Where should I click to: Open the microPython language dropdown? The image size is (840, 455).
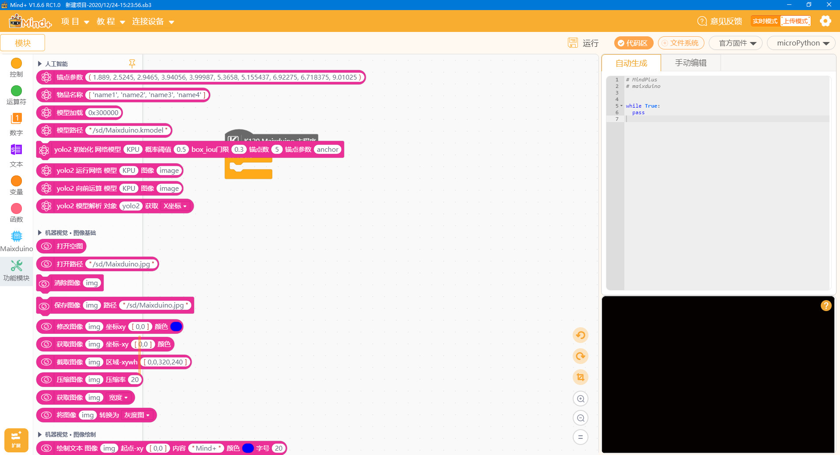click(801, 43)
